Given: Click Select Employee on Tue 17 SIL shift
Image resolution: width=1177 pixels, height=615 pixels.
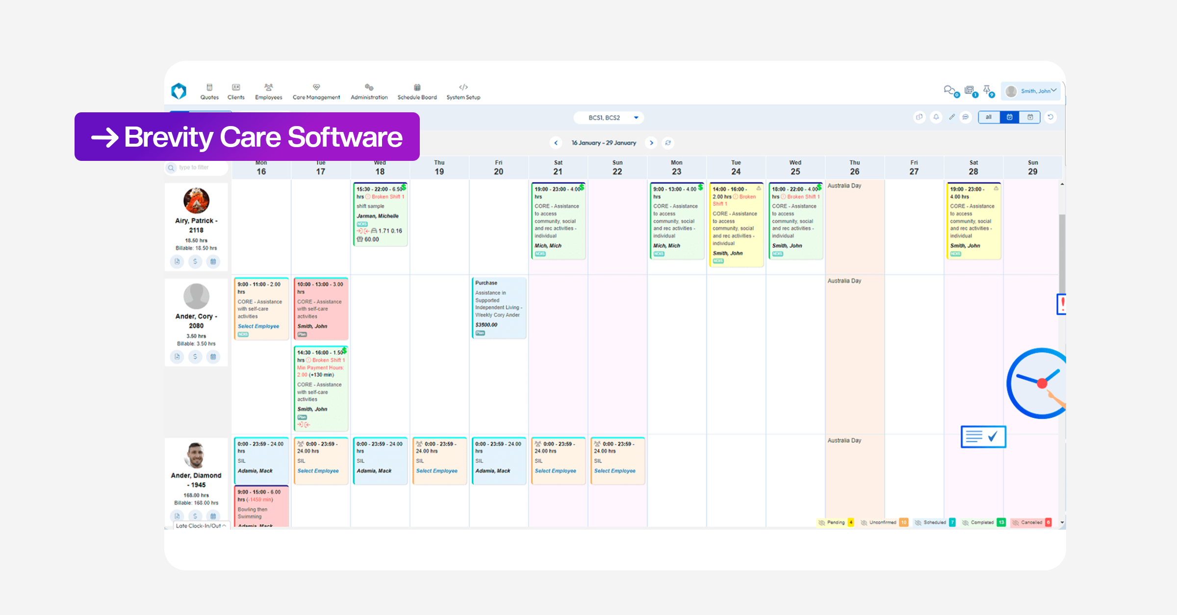Looking at the screenshot, I should (318, 471).
